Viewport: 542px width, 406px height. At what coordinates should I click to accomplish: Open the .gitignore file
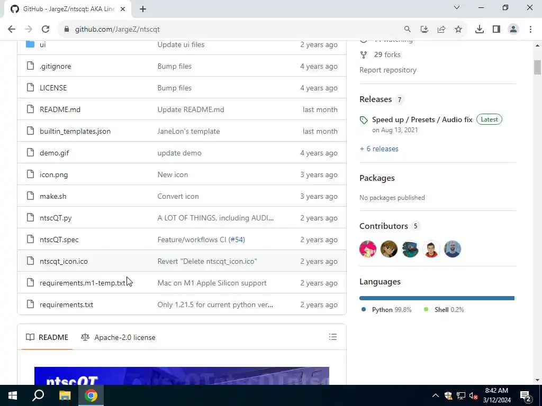(x=55, y=66)
